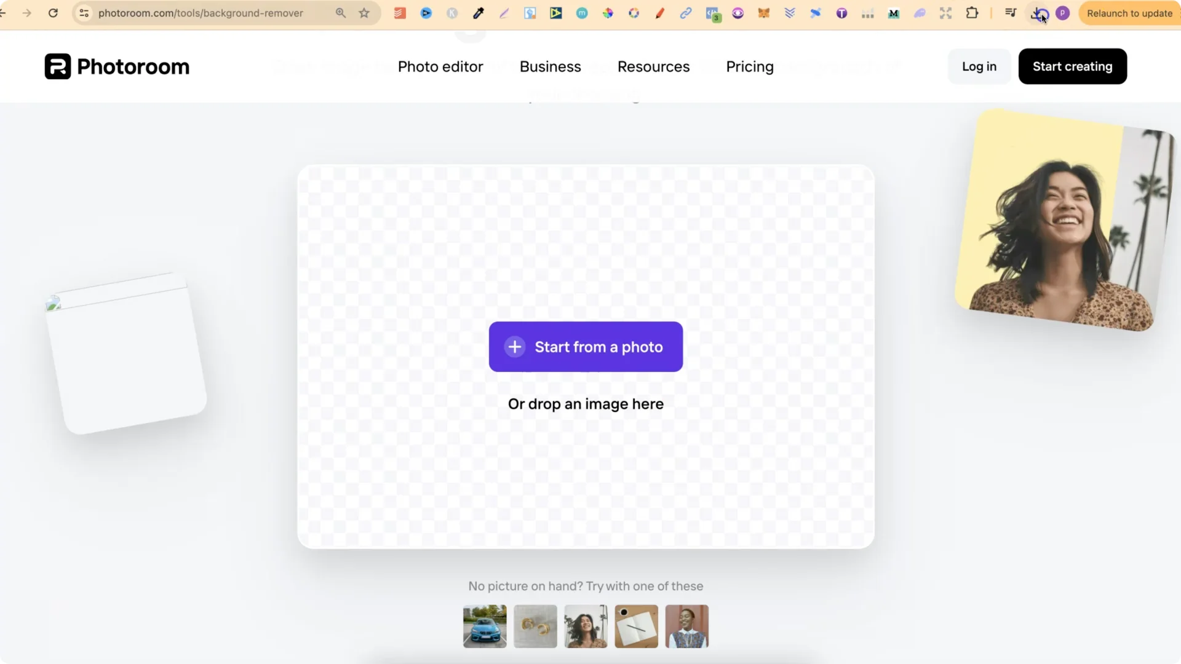Open the Business dropdown menu
The image size is (1181, 664).
point(550,66)
